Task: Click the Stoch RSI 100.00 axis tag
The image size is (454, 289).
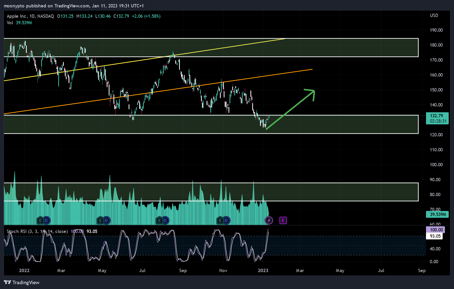Action: (x=435, y=230)
